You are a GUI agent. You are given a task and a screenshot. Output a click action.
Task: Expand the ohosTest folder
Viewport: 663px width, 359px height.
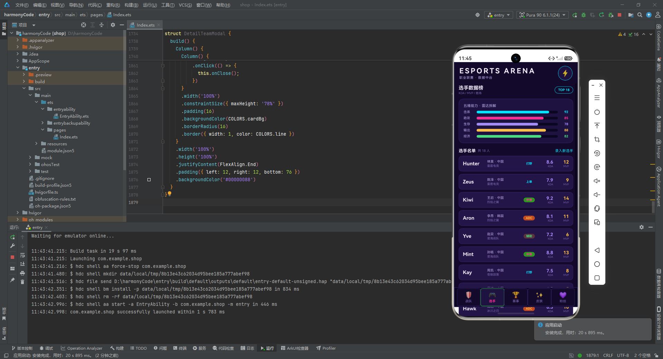point(30,164)
